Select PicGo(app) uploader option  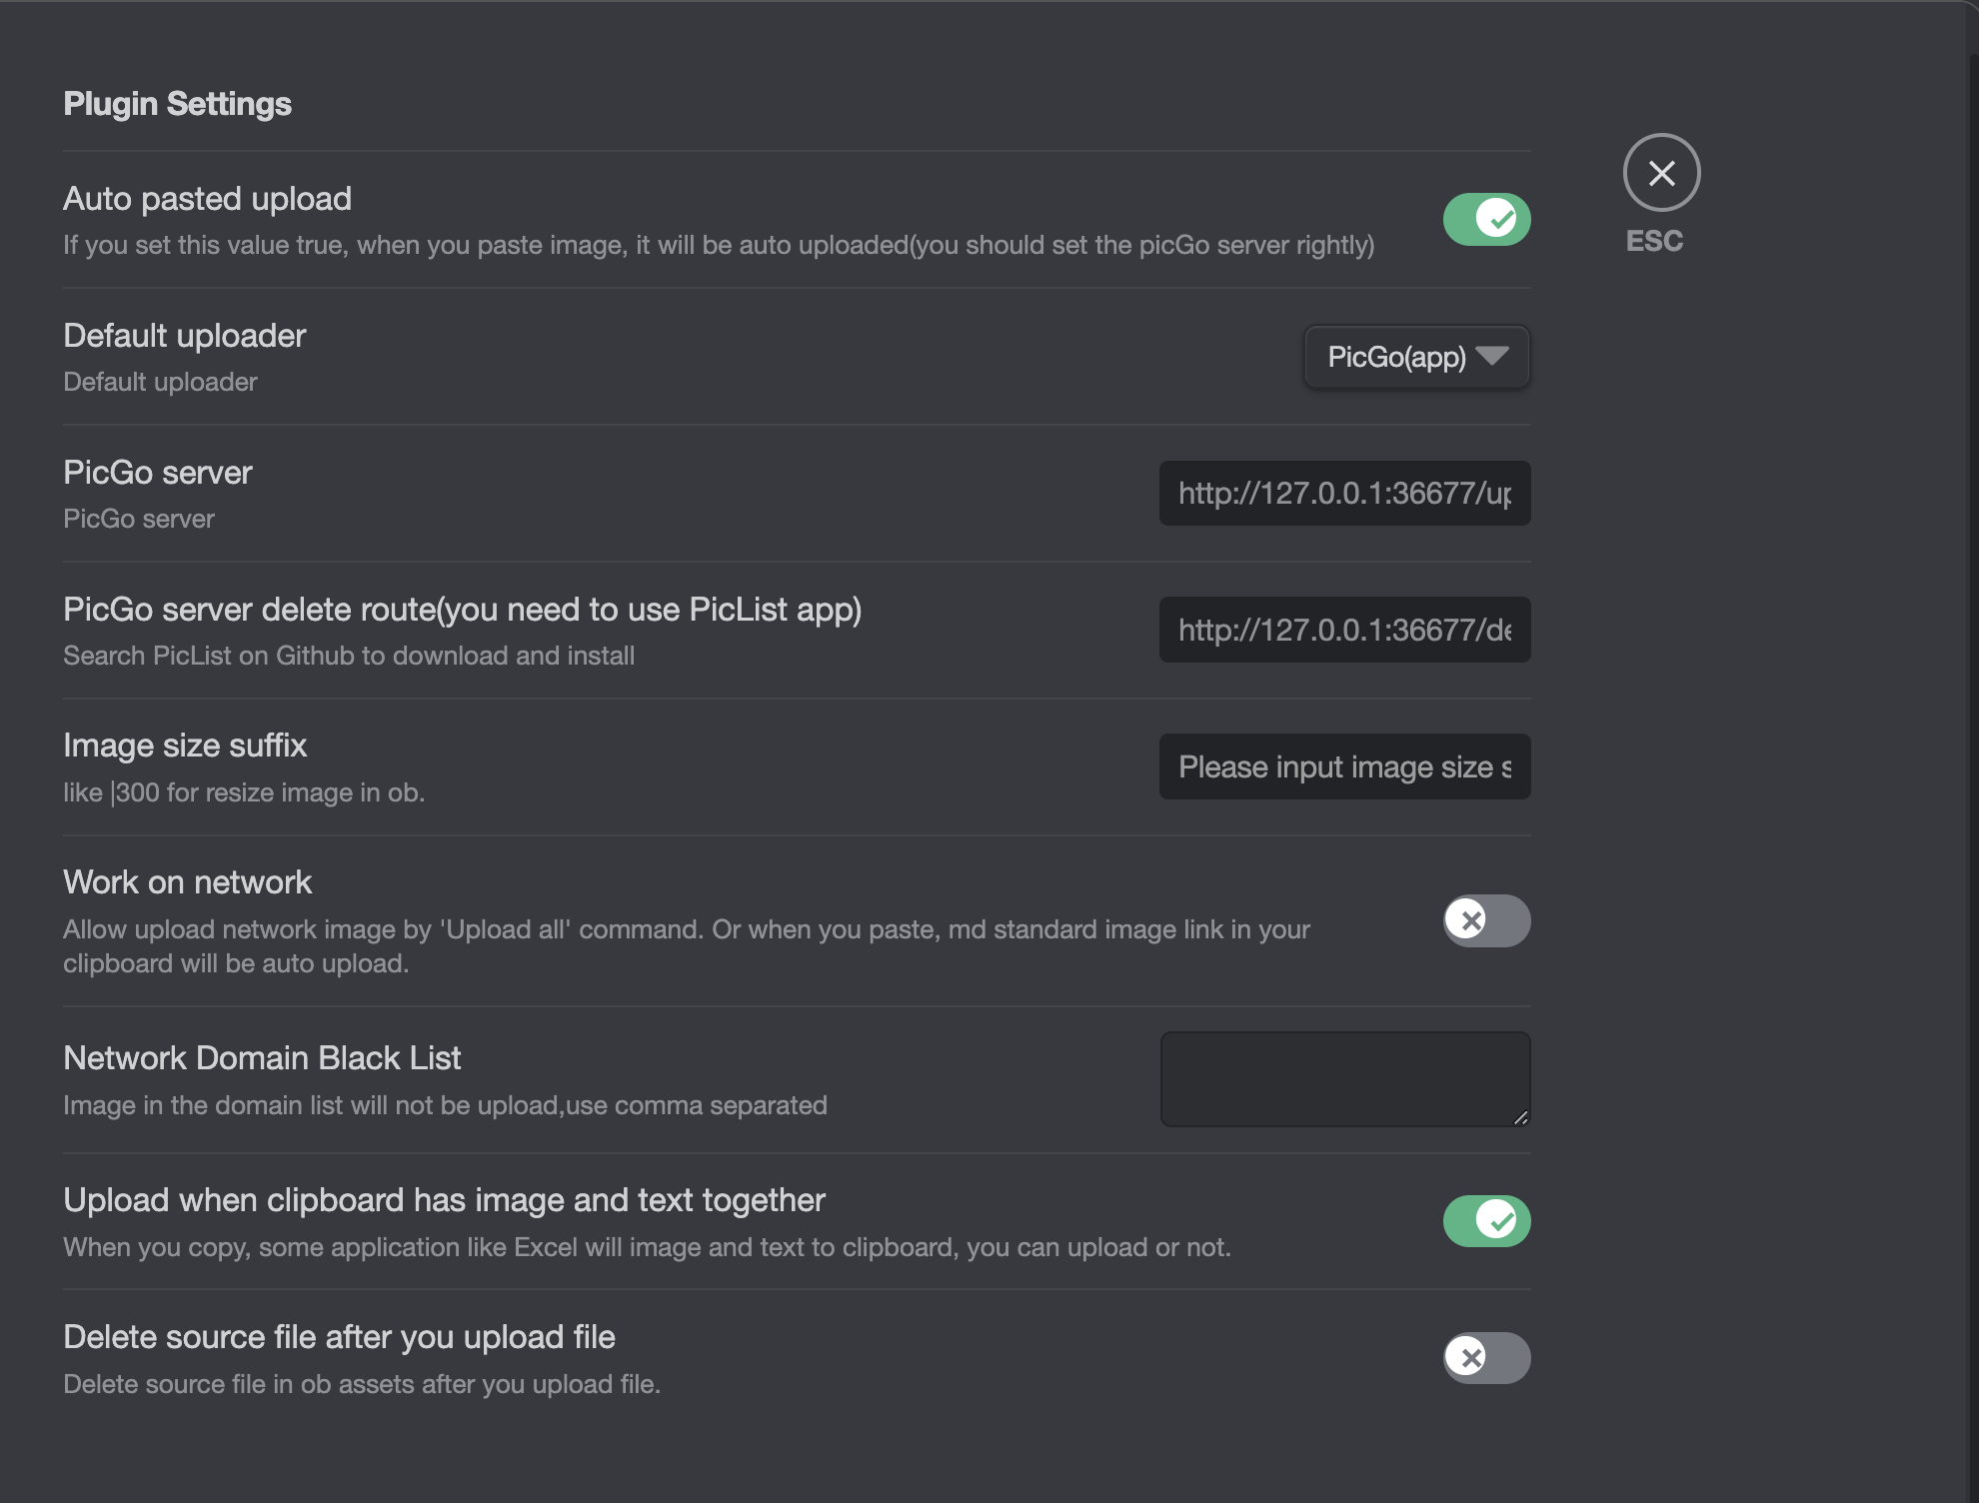tap(1396, 357)
